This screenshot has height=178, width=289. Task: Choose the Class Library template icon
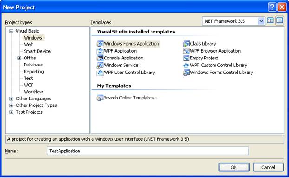pos(186,44)
